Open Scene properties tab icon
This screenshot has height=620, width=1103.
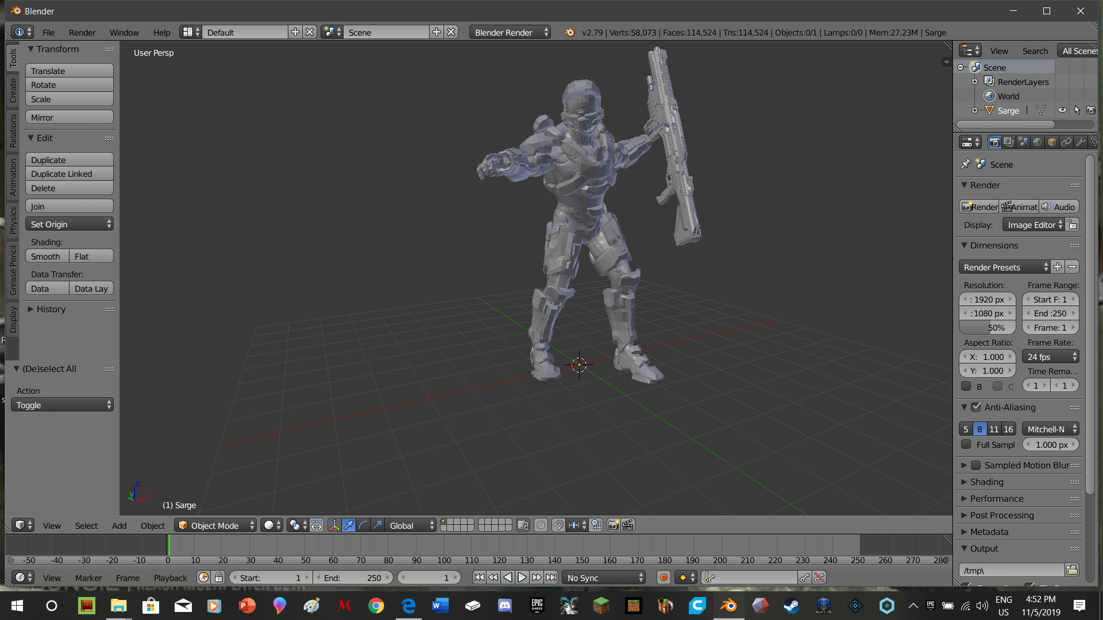pos(1023,142)
